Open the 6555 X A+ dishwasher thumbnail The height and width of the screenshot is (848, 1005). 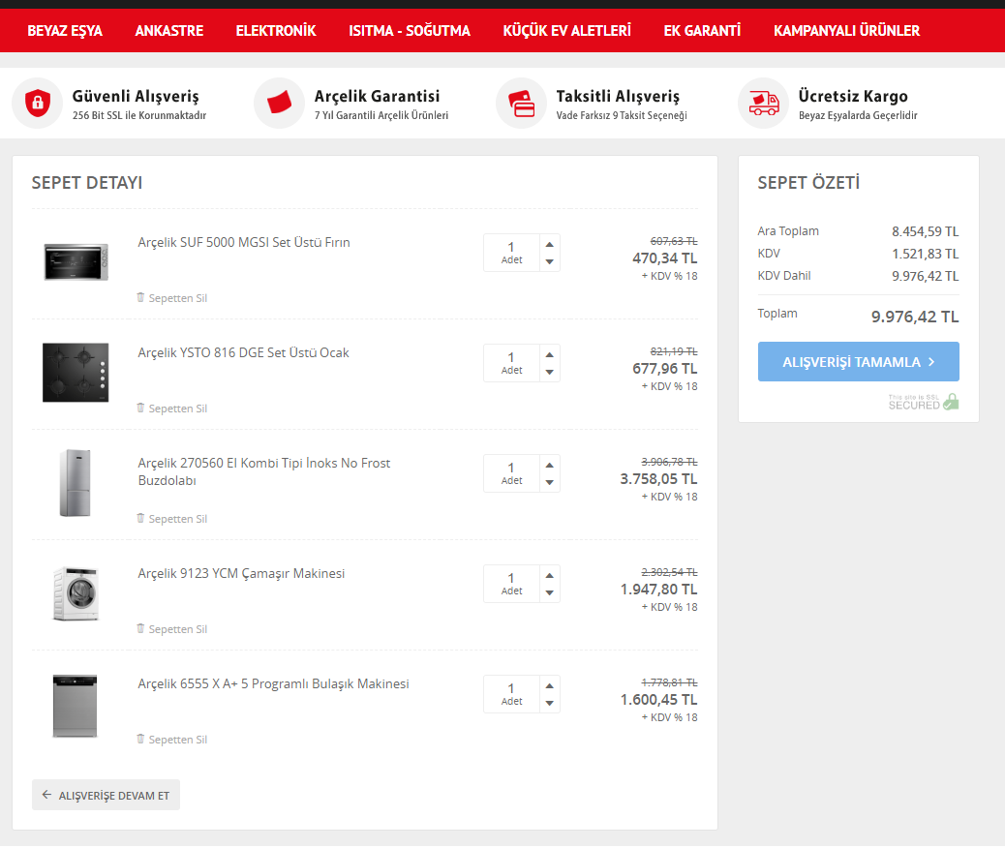75,706
